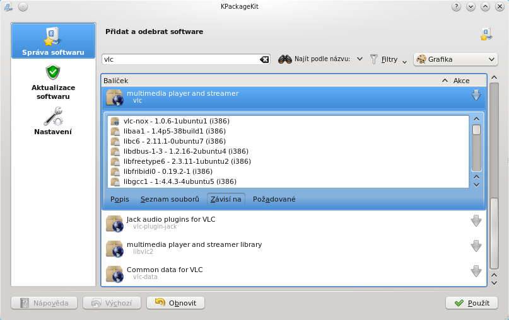Show the Popis tab

pyautogui.click(x=119, y=199)
